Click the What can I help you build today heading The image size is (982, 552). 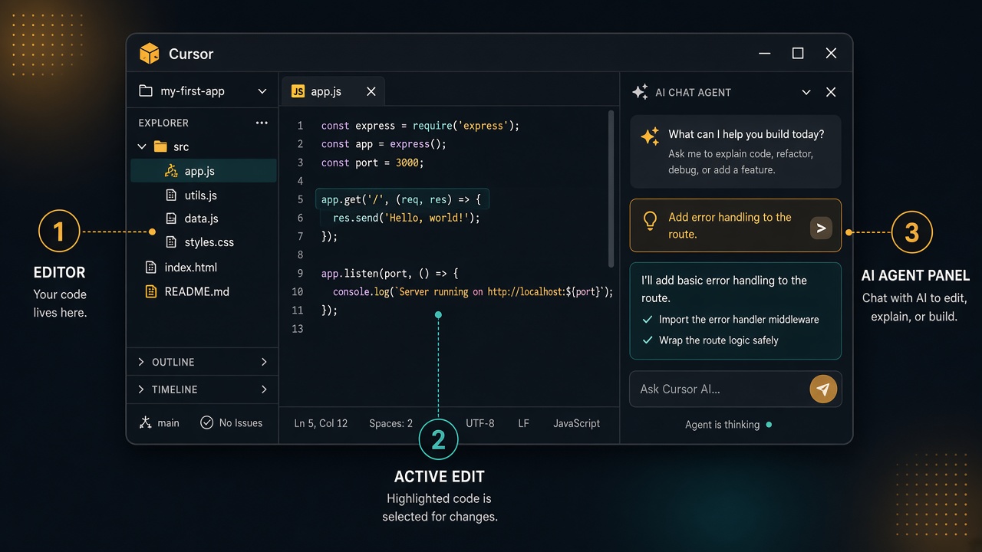click(746, 134)
